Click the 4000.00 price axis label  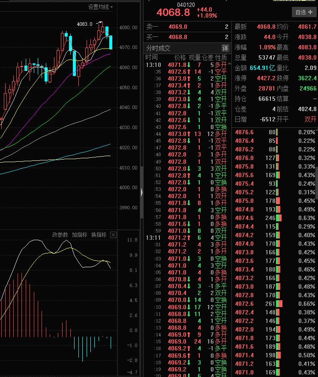(x=129, y=187)
